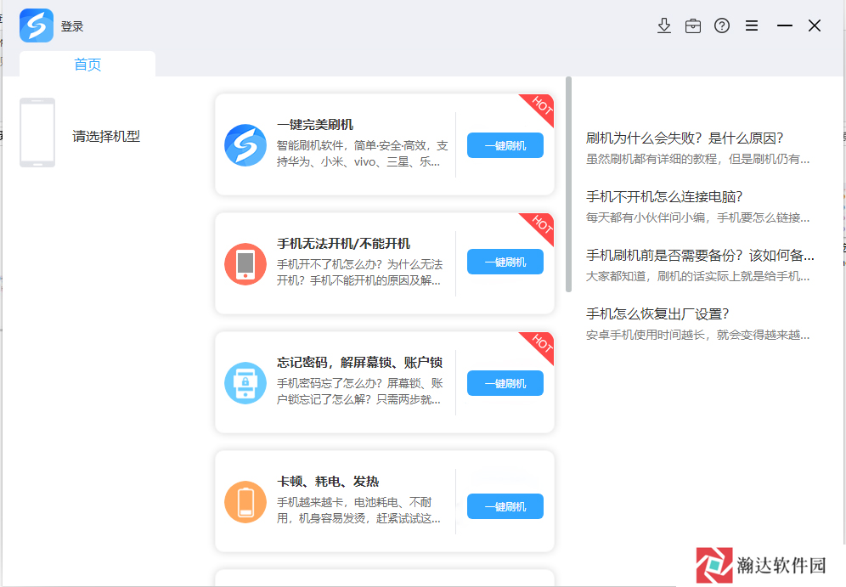Open article 手机怎么恢复出厂设置？
Viewport: 846px width, 587px height.
pyautogui.click(x=657, y=314)
